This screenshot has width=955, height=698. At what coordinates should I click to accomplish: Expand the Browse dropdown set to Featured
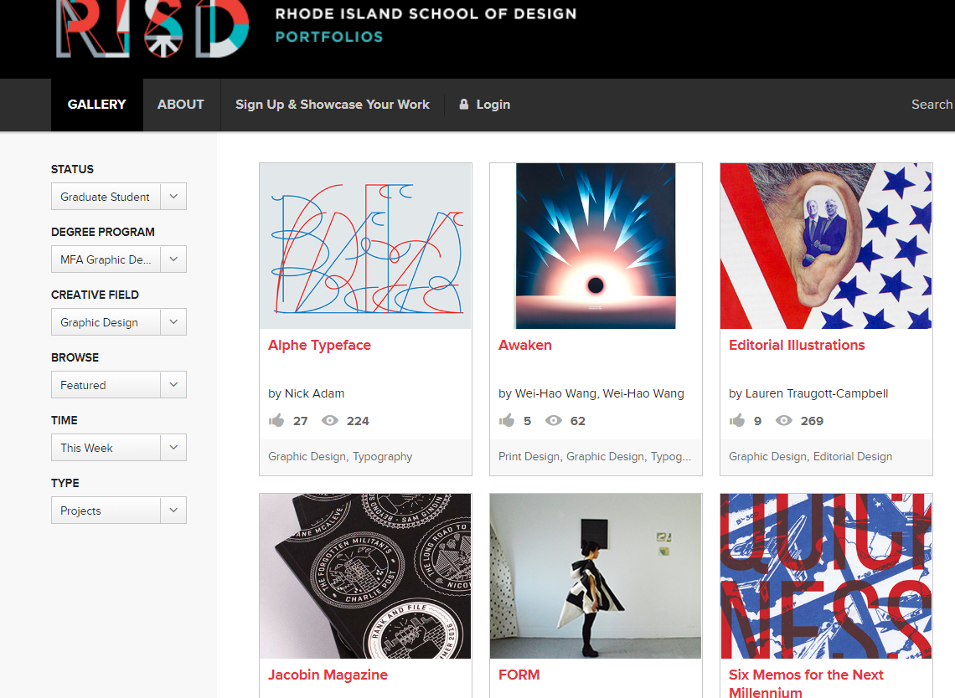click(119, 385)
